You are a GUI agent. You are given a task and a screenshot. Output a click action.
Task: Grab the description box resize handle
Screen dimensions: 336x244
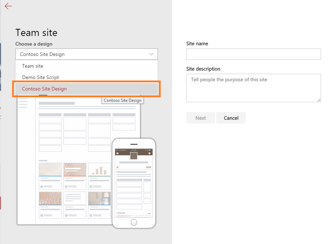[319, 100]
